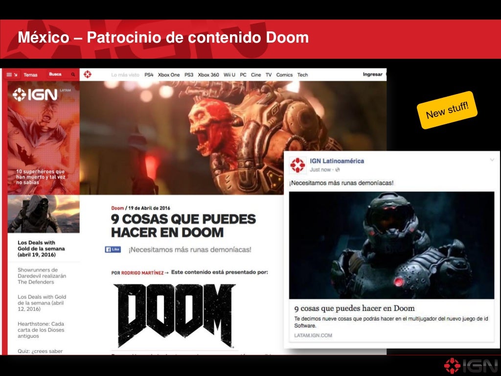Open the 10 superhéroes que han muerto story
The image size is (501, 376).
point(41,177)
